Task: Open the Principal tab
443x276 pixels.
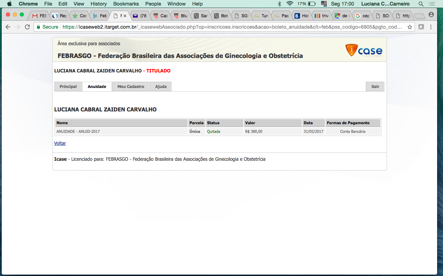Action: coord(68,87)
